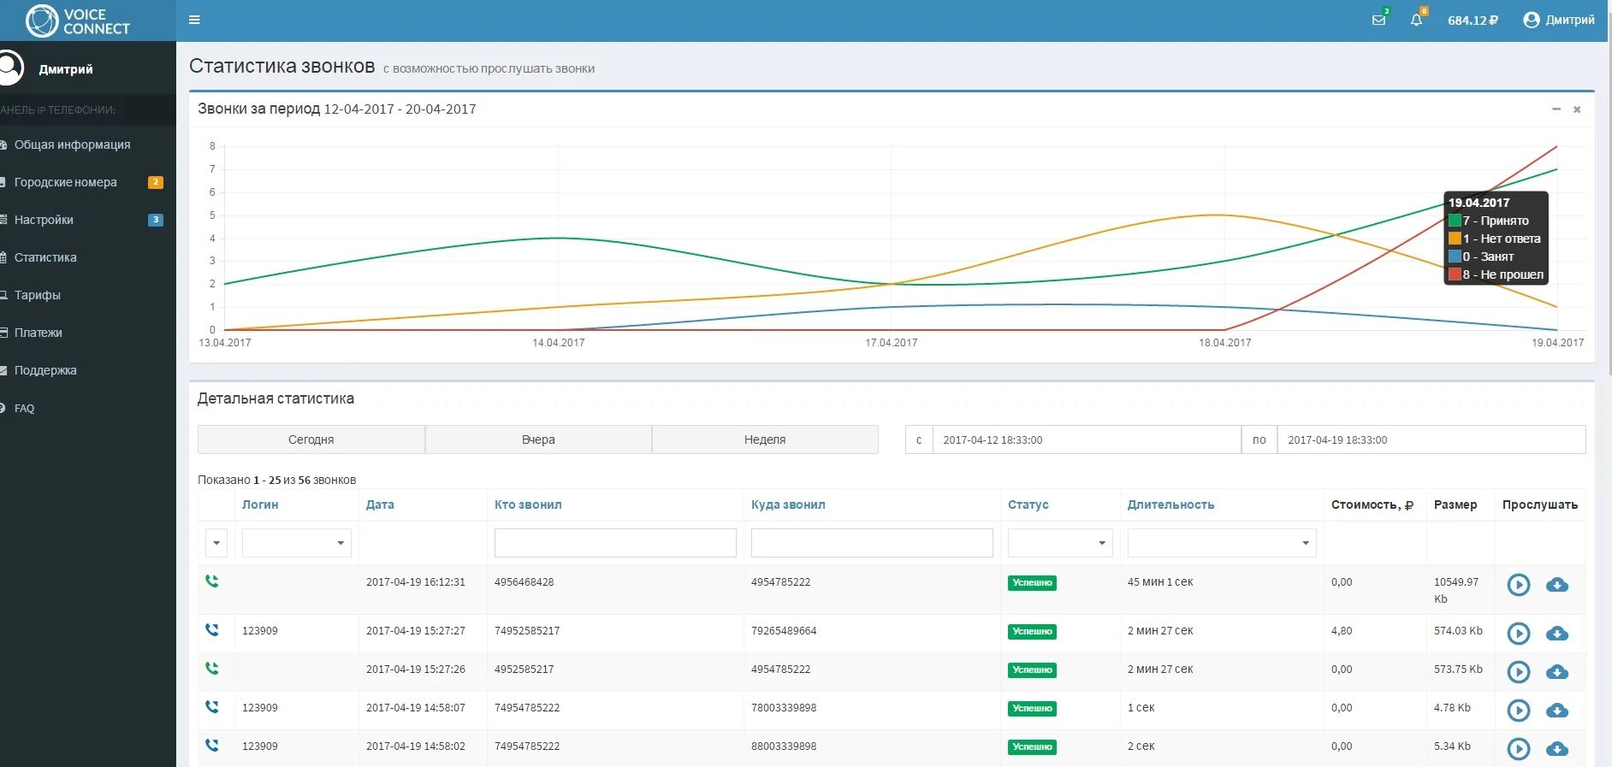Click the 2 badge next to Городские номера
This screenshot has height=767, width=1612.
coord(156,182)
